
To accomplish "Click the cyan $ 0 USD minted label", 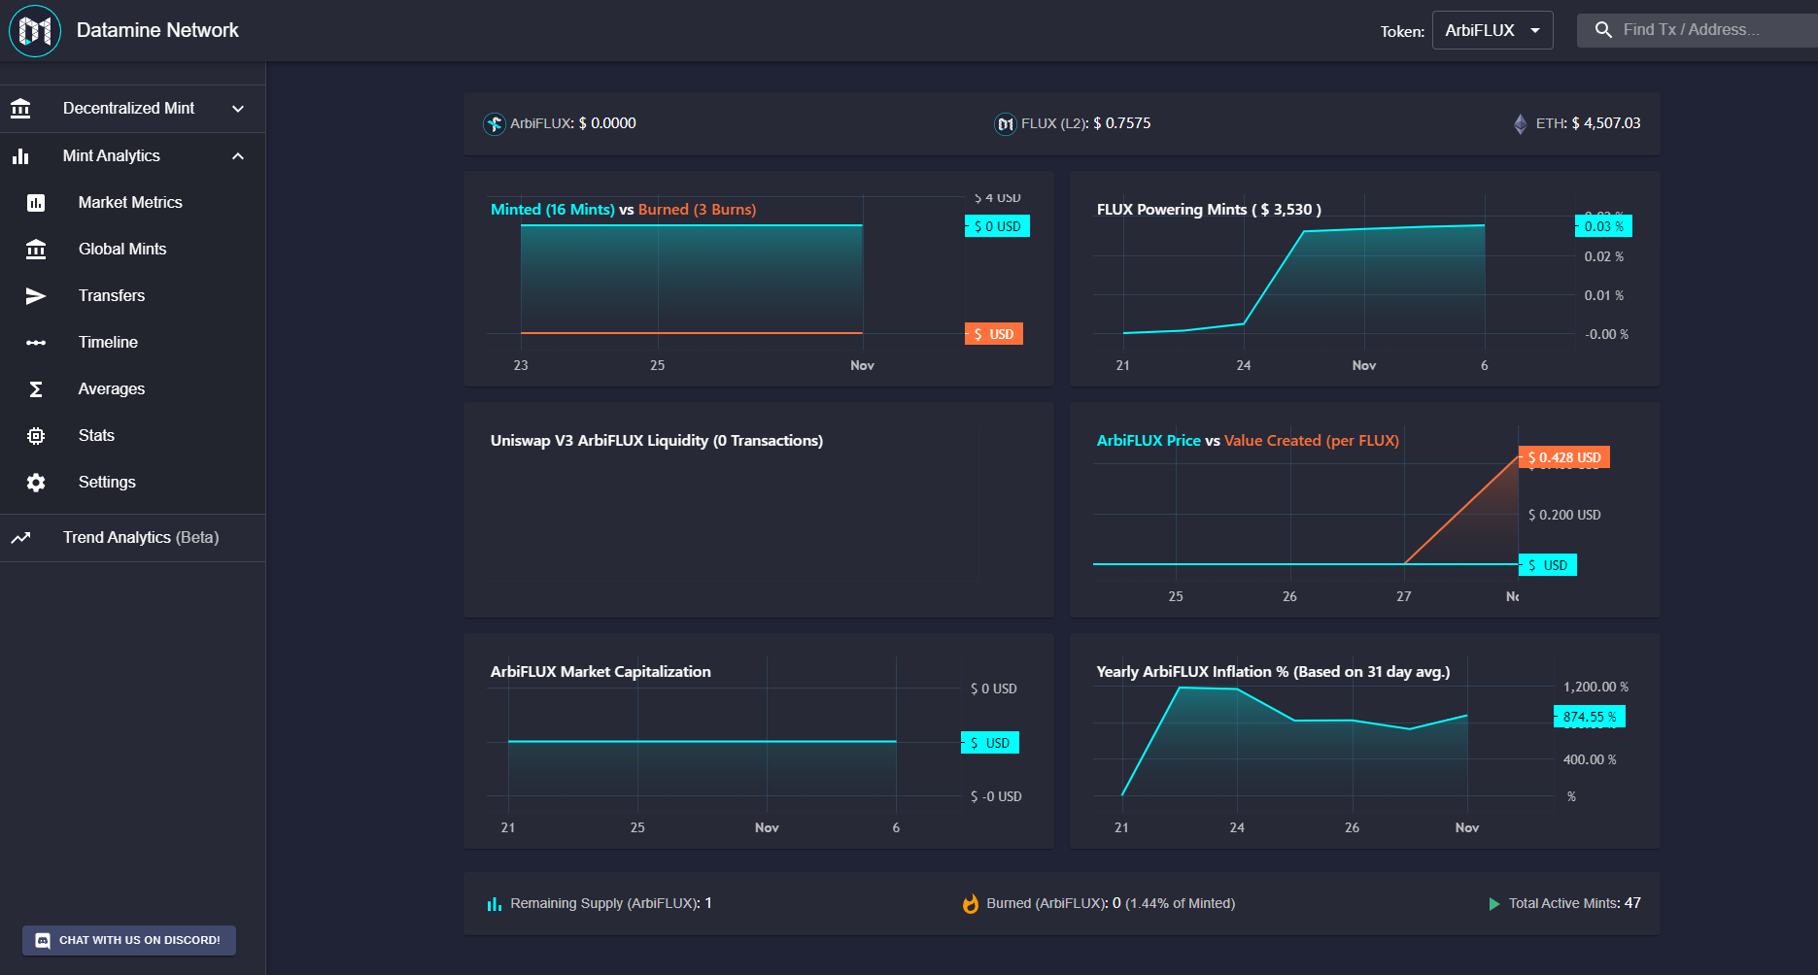I will [997, 226].
